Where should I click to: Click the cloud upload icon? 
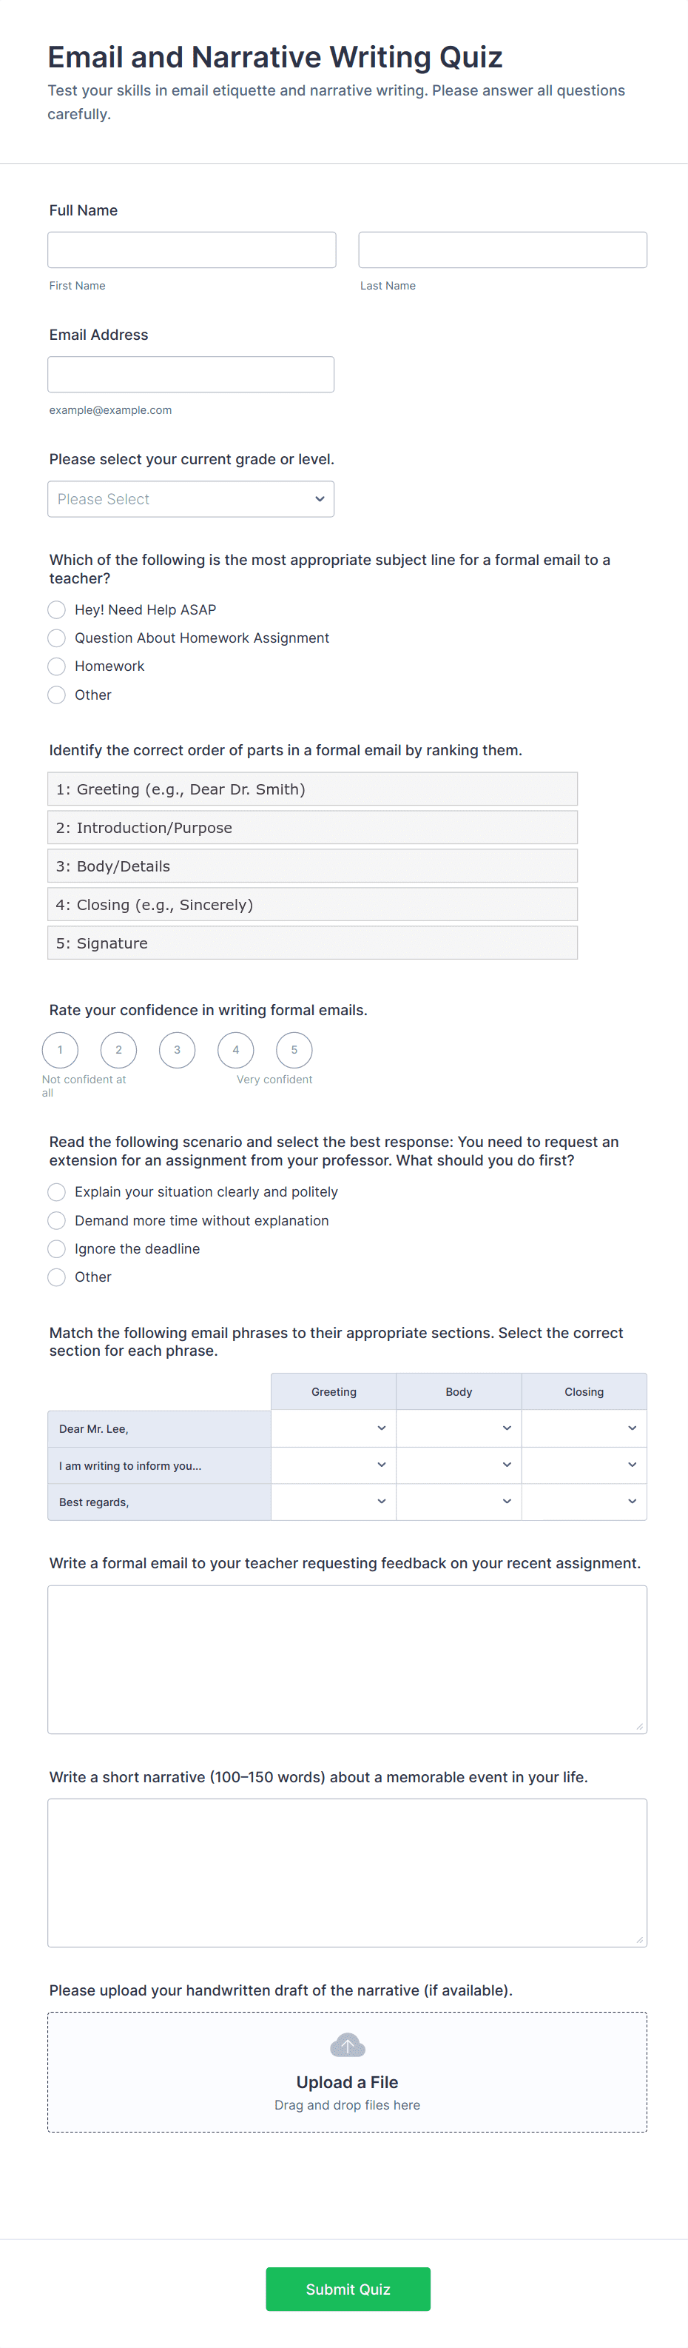(347, 2045)
